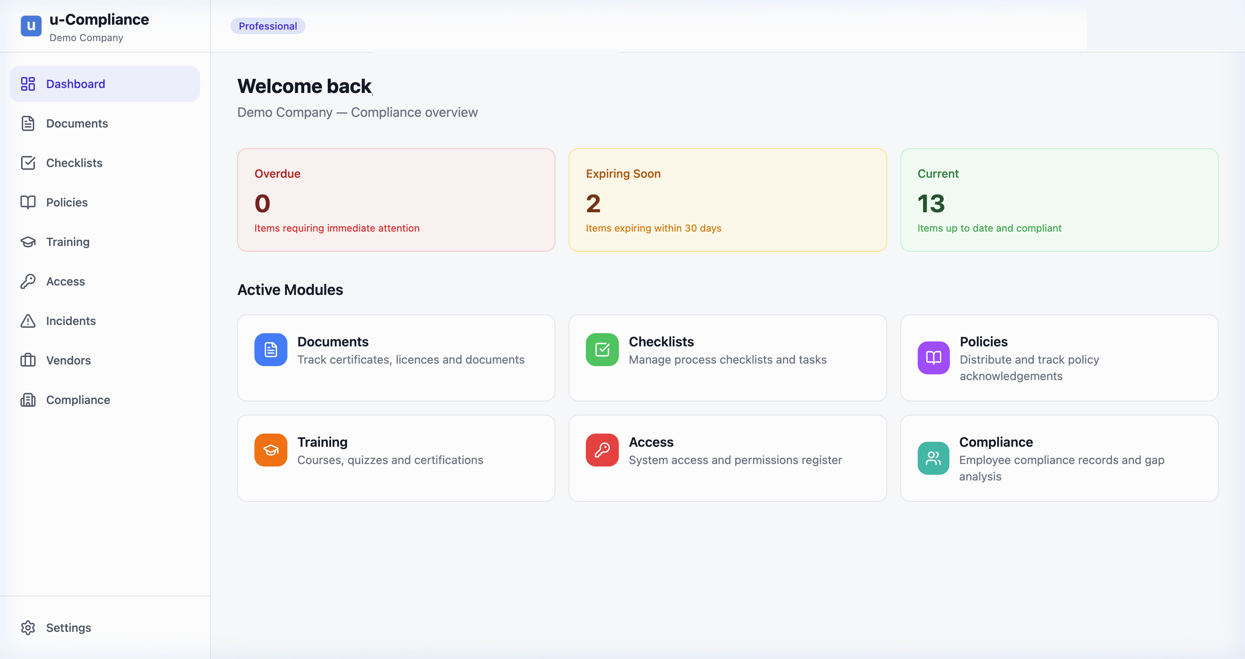Select the red Access key module icon

click(602, 450)
